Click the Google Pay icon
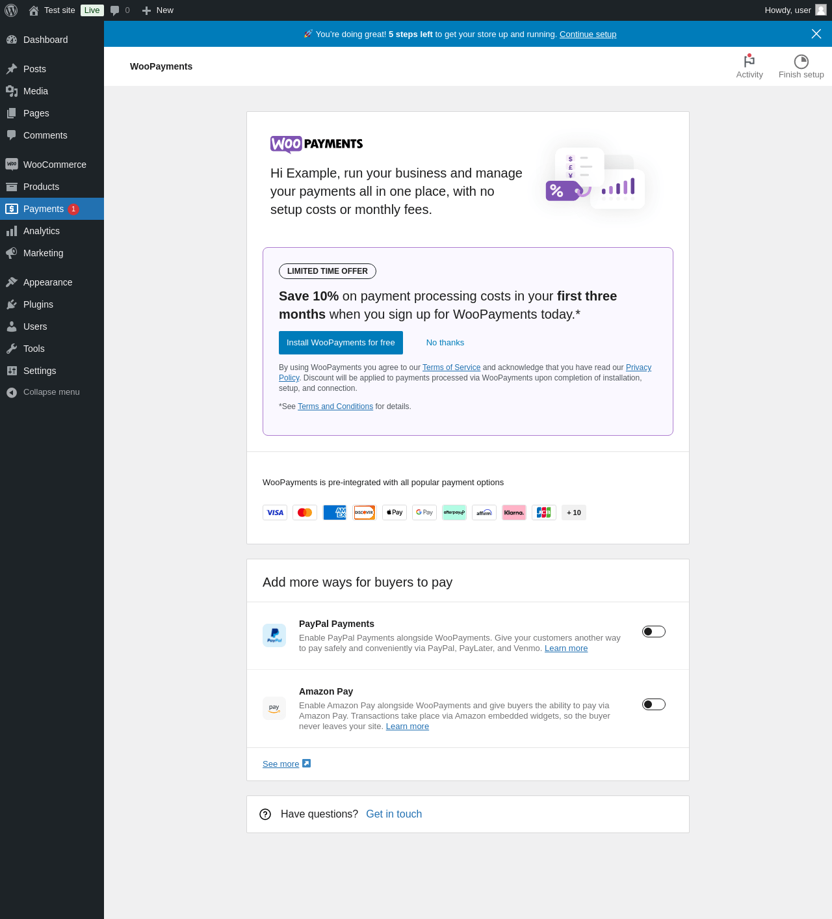The width and height of the screenshot is (832, 919). point(424,513)
